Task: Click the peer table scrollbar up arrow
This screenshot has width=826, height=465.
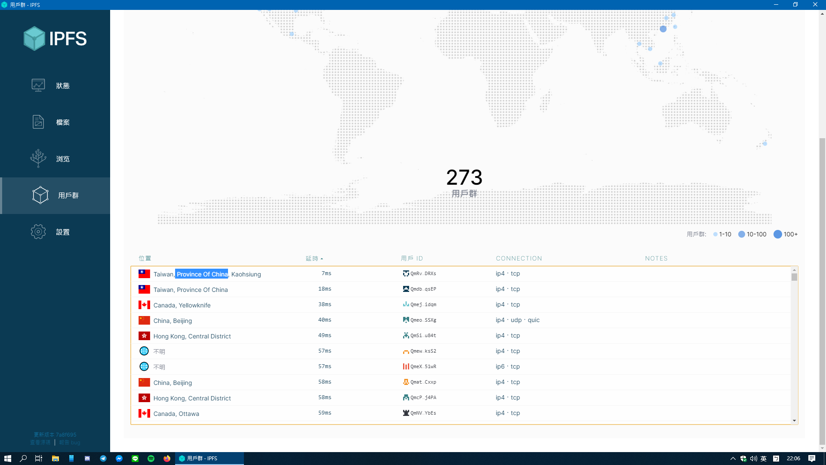Action: tap(794, 270)
